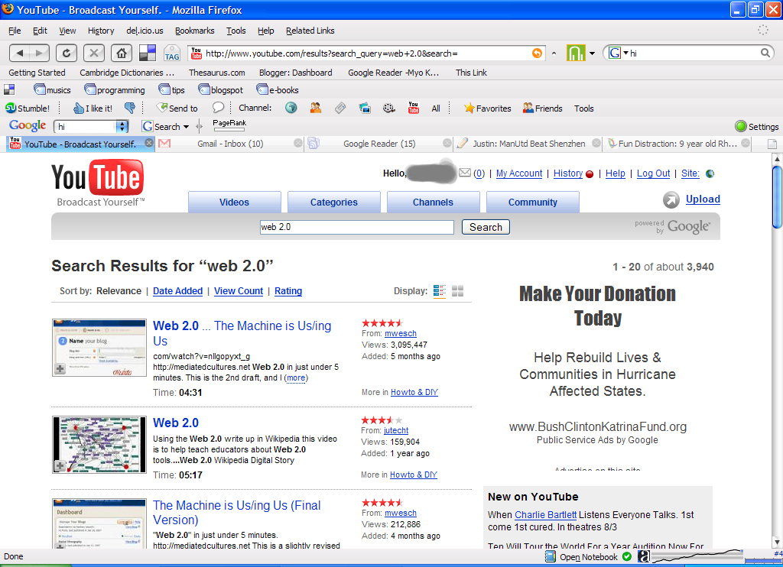
Task: Add first video to QuickList with plus icon
Action: click(x=60, y=369)
